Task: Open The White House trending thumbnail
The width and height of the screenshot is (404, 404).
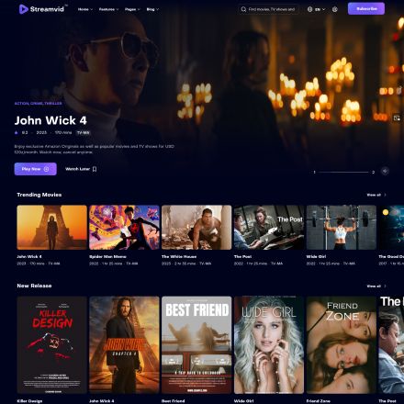Action: point(196,228)
